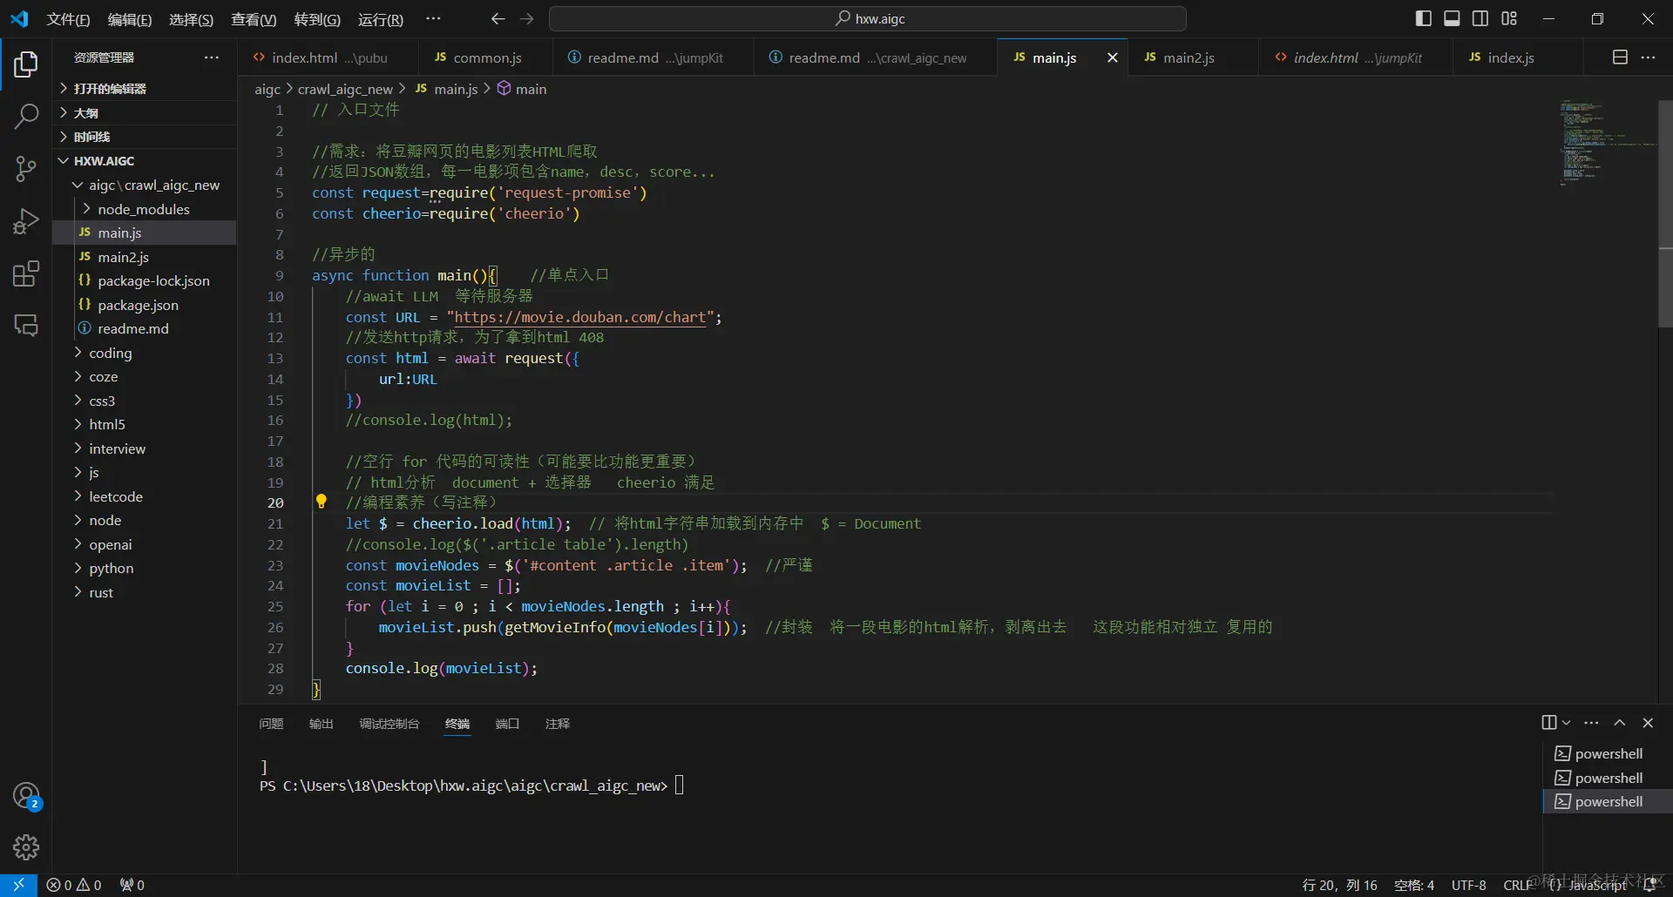Switch to the main2.js editor tab
1673x897 pixels.
point(1193,57)
